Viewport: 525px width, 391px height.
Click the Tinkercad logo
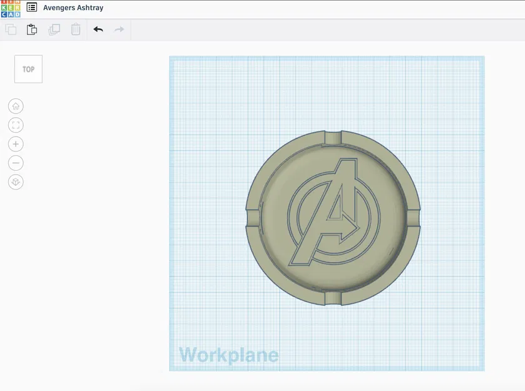click(9, 8)
